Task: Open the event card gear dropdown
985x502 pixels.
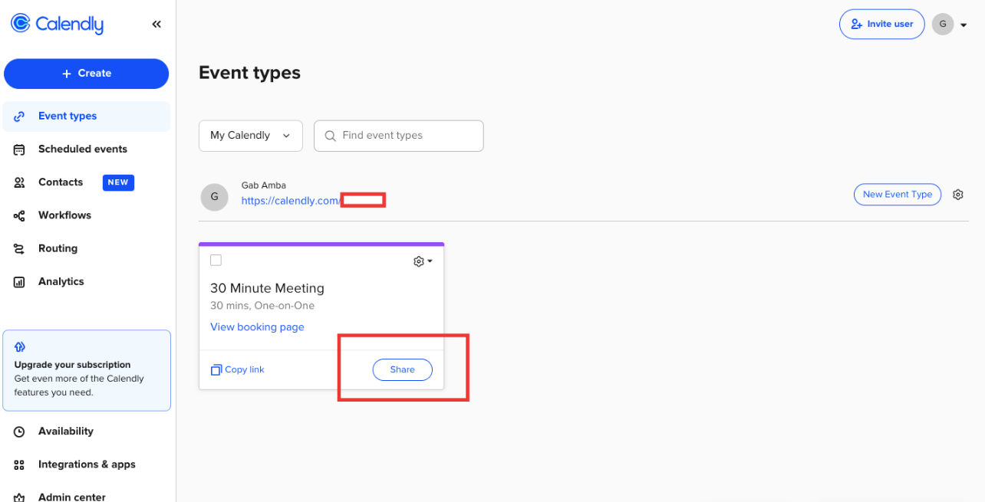Action: (423, 261)
